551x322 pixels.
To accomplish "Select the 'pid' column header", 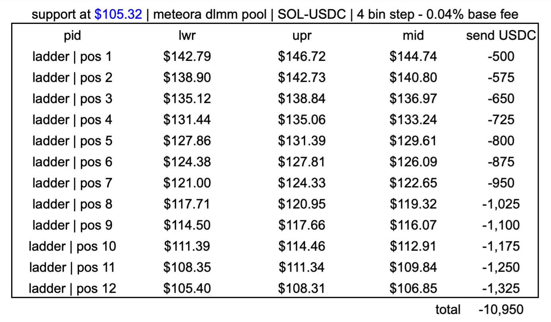I will click(72, 36).
